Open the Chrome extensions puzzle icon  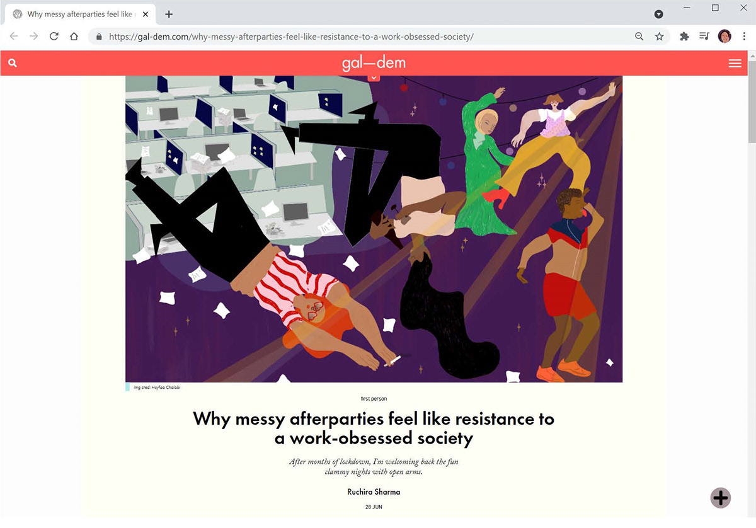[x=684, y=37]
